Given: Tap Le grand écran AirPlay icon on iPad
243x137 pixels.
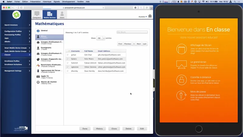Looking at the screenshot, I should pyautogui.click(x=181, y=65).
